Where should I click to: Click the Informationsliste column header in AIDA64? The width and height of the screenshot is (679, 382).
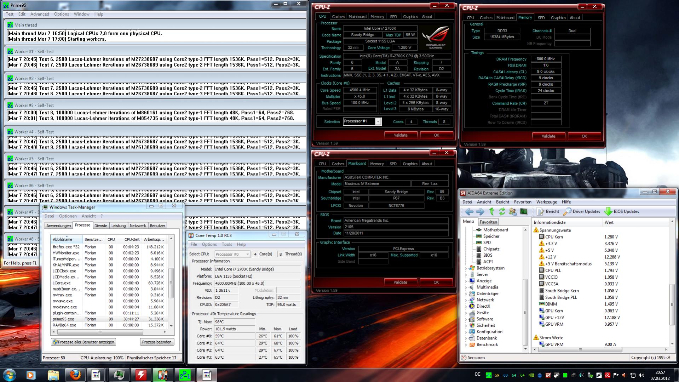(x=567, y=223)
